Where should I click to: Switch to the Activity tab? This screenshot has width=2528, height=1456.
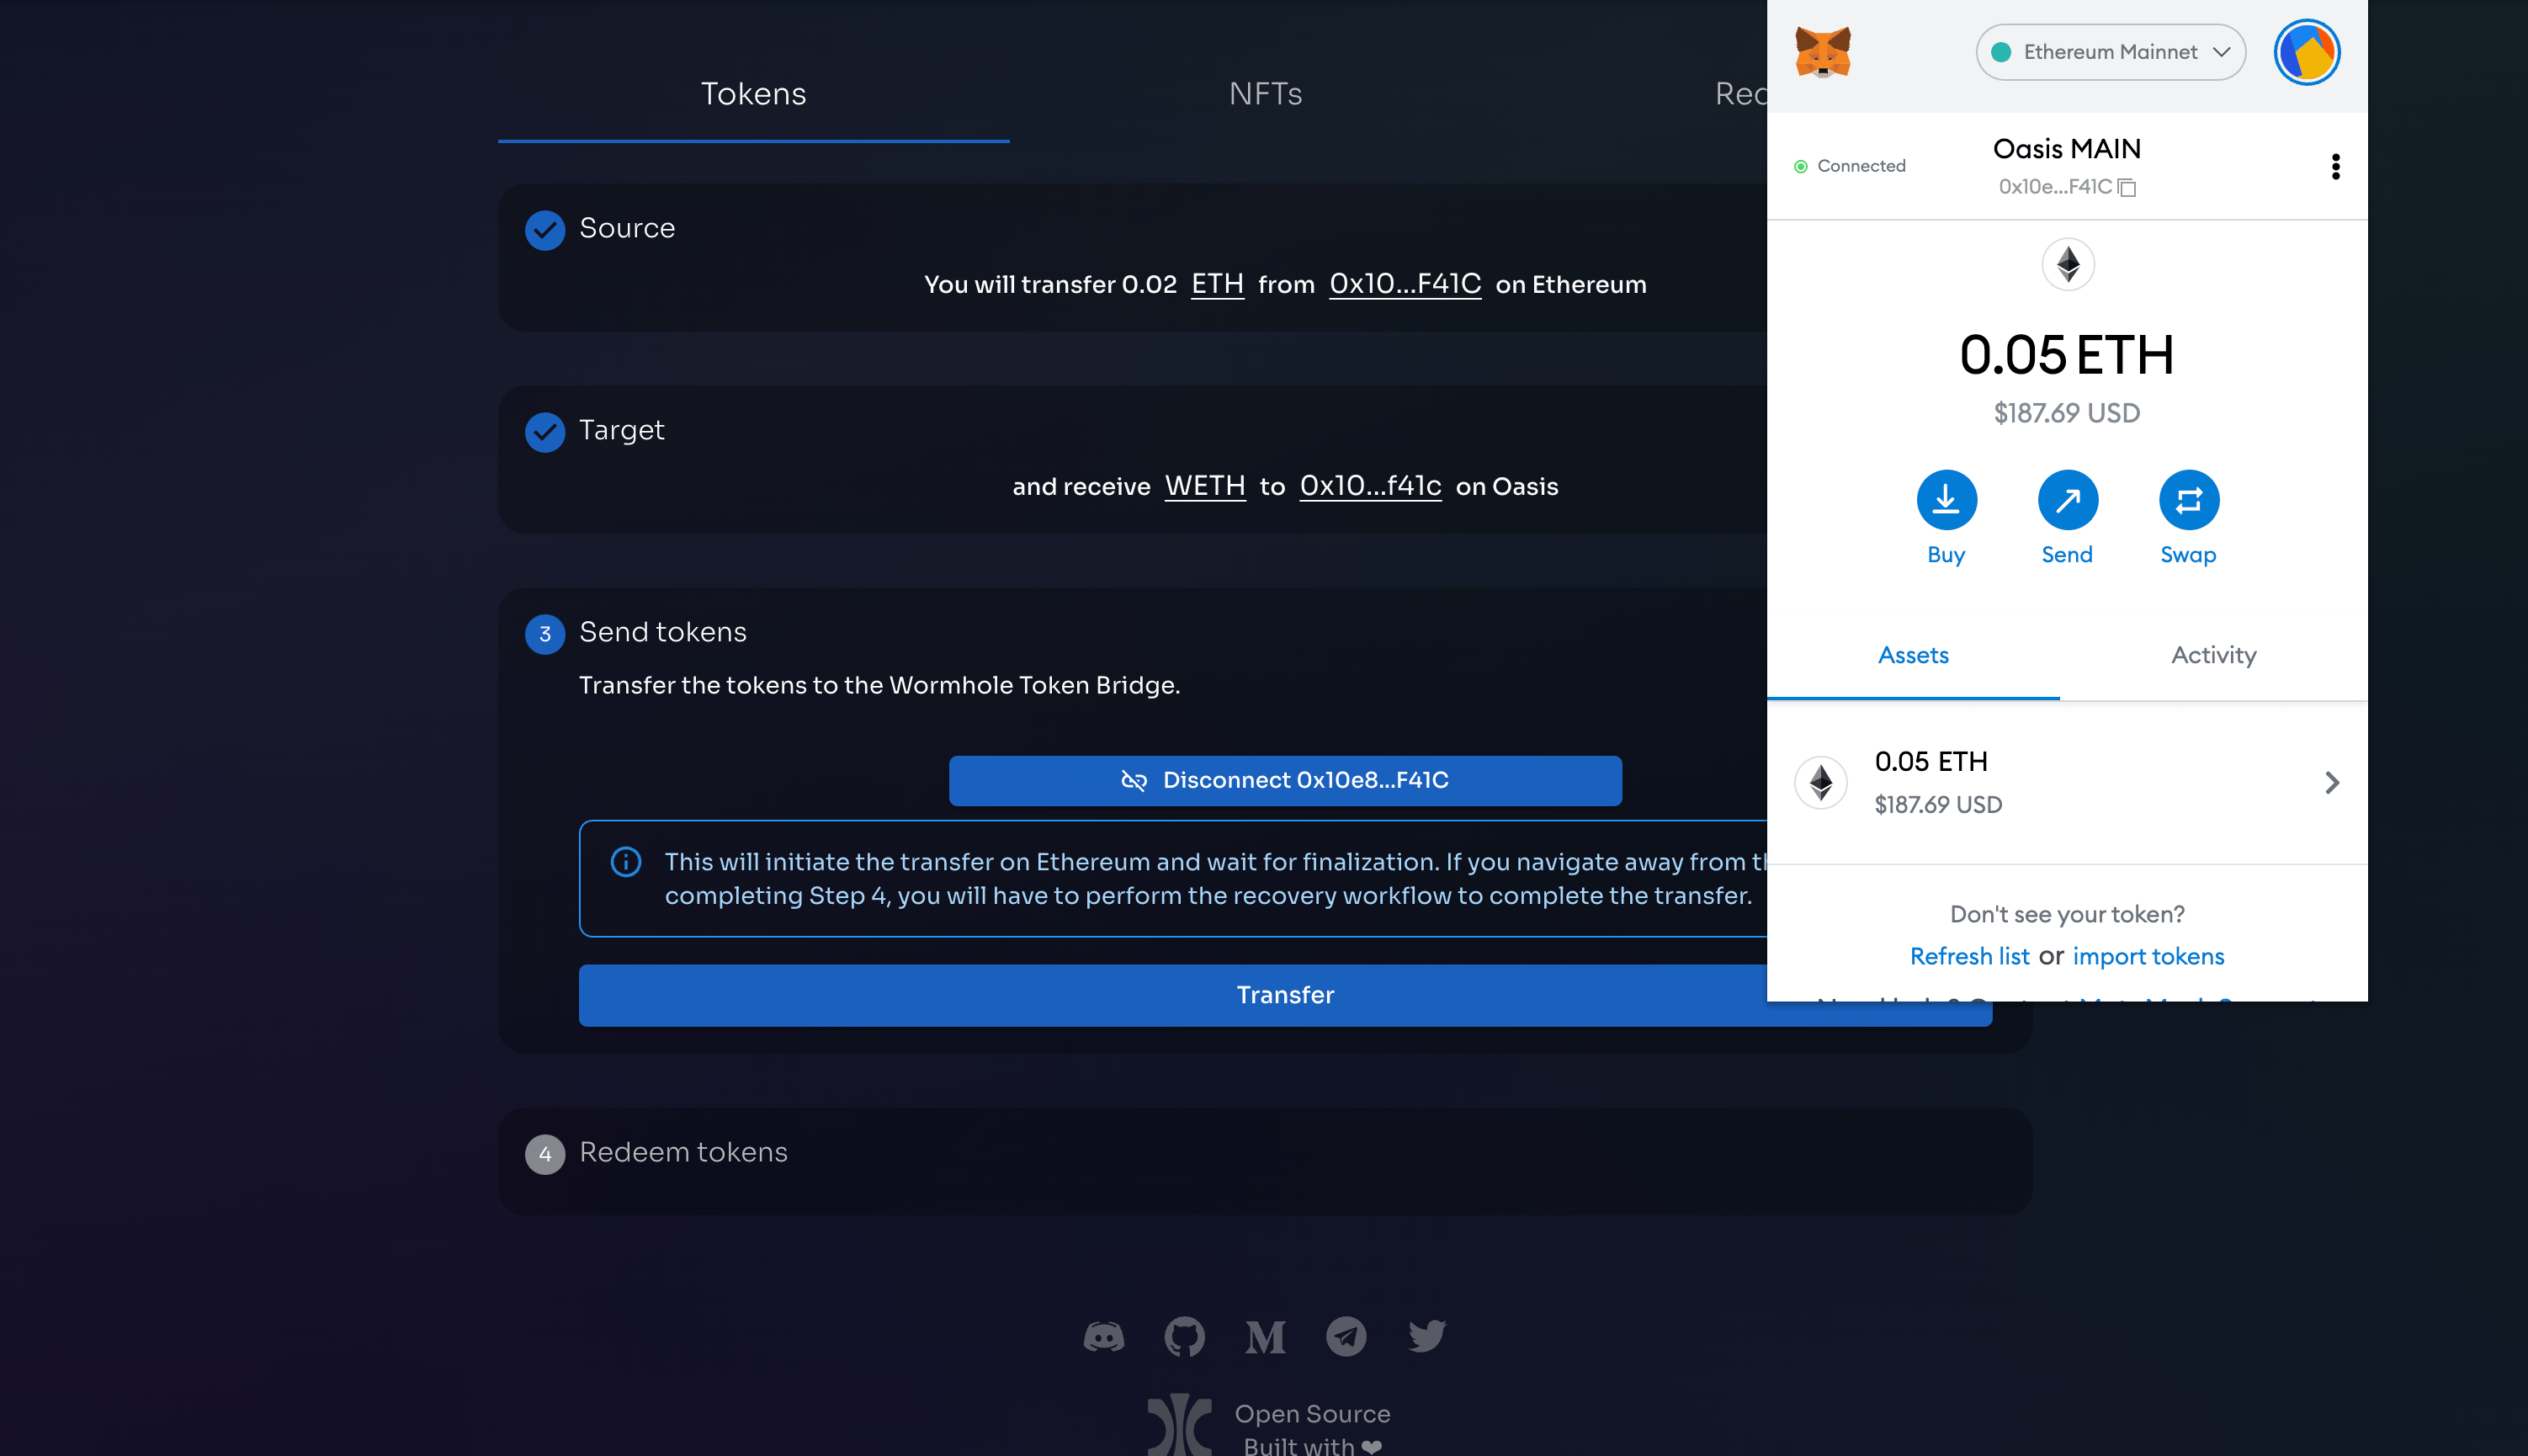point(2213,655)
